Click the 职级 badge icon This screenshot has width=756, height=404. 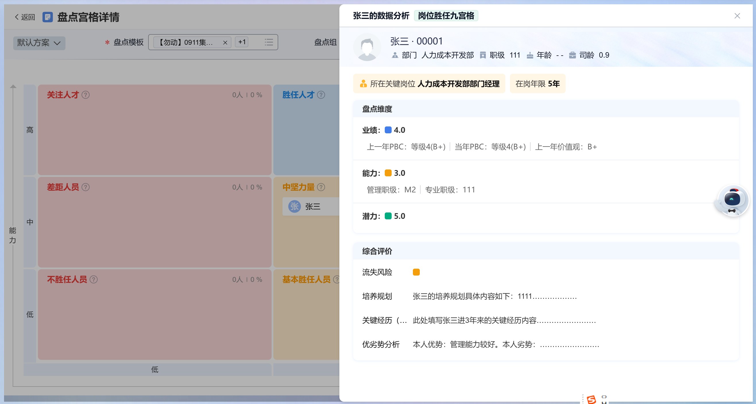[x=483, y=55]
